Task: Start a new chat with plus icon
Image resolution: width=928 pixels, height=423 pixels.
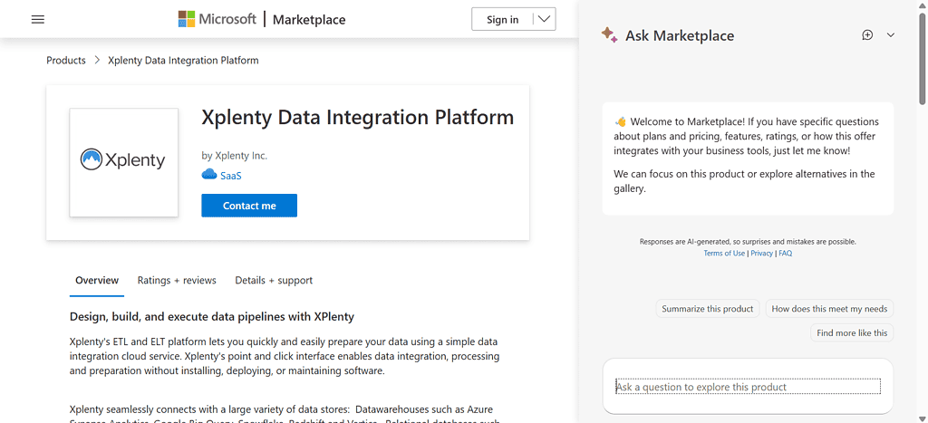Action: [x=867, y=35]
